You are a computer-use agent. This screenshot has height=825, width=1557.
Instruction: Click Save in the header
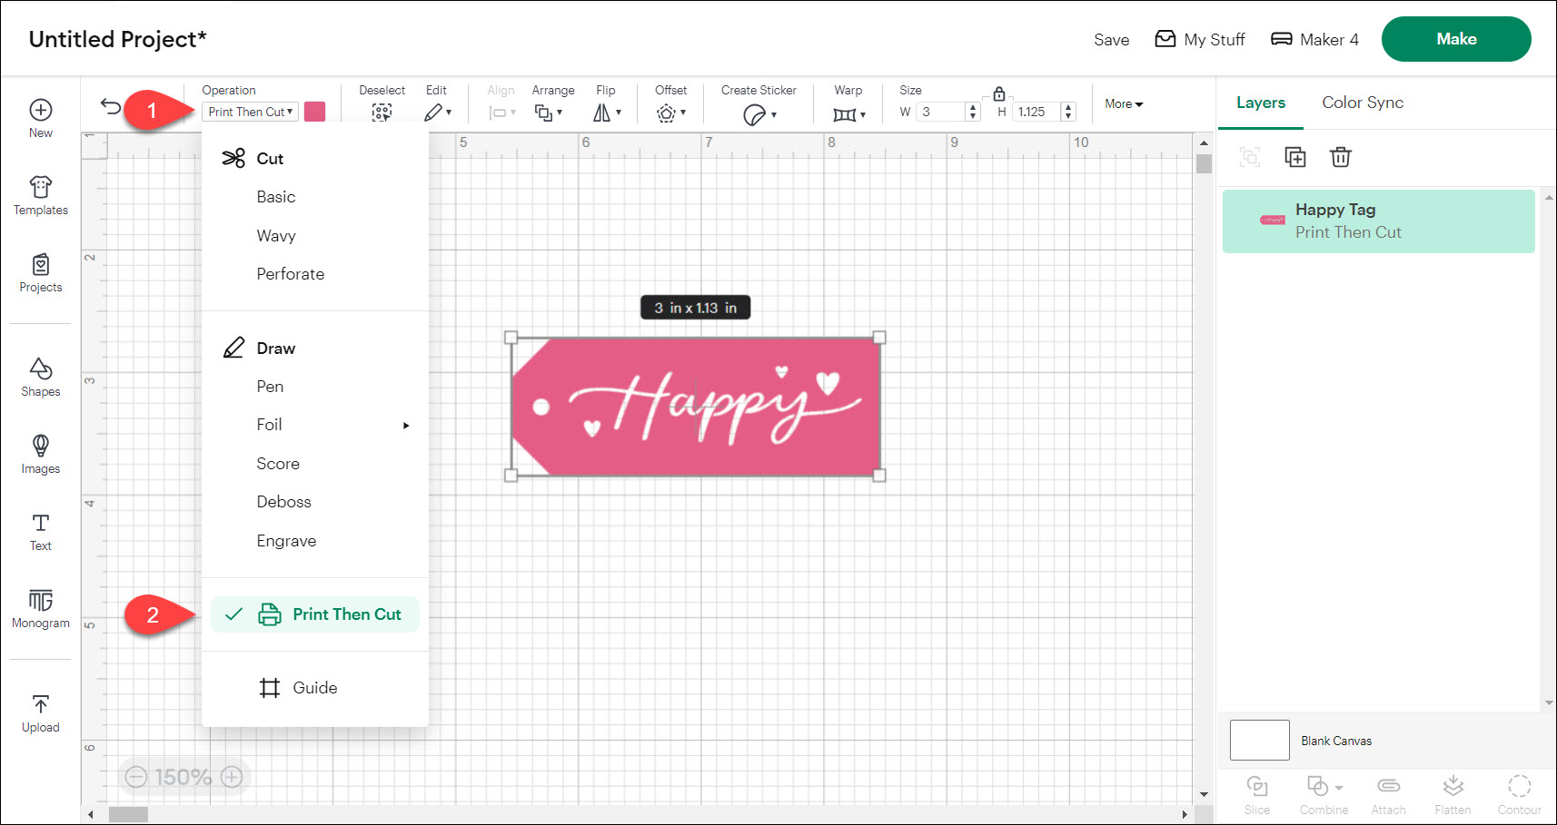(1111, 39)
